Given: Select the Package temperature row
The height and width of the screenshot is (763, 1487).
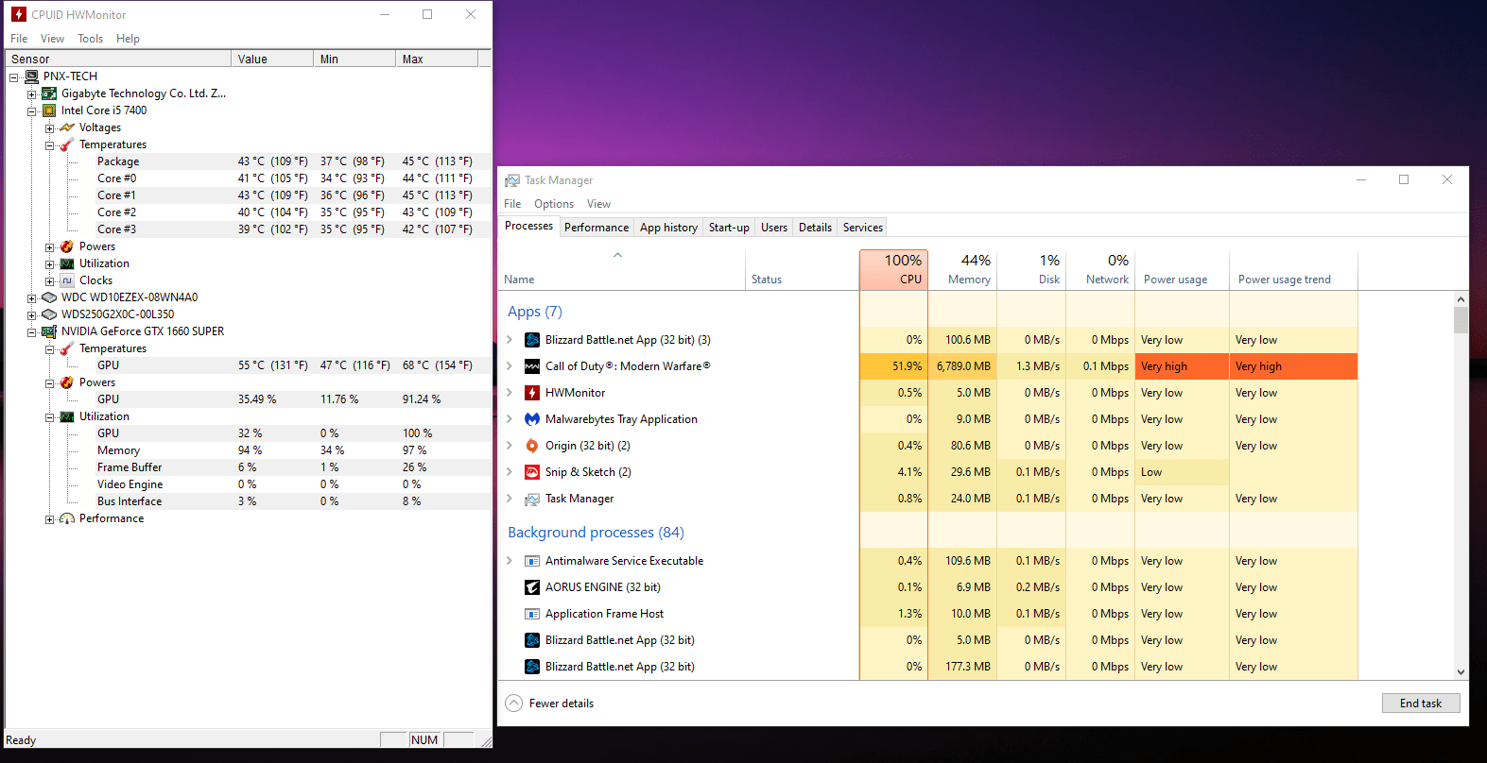Looking at the screenshot, I should click(x=248, y=161).
